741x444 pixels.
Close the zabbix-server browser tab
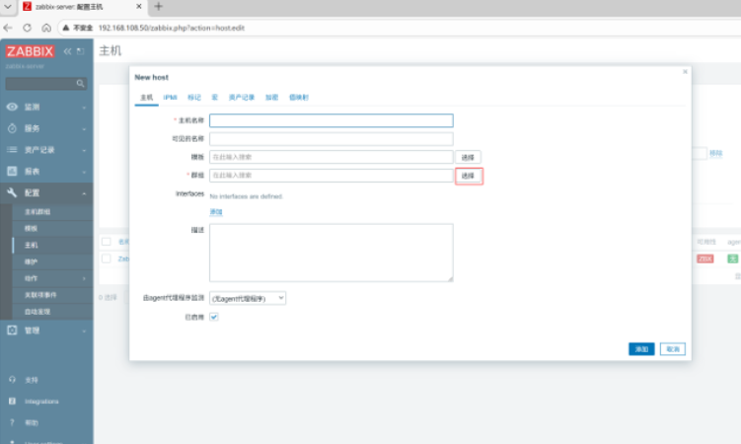point(139,7)
